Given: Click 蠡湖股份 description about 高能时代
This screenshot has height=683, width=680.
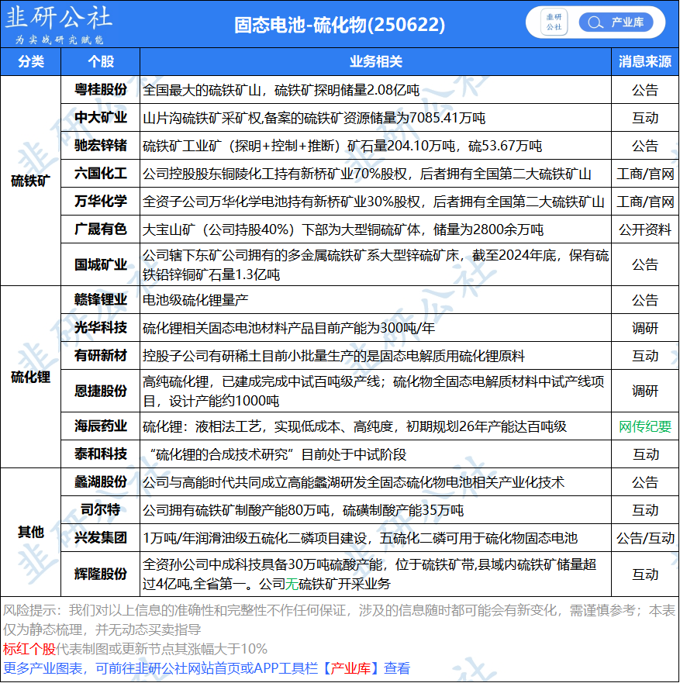Looking at the screenshot, I should tap(354, 482).
